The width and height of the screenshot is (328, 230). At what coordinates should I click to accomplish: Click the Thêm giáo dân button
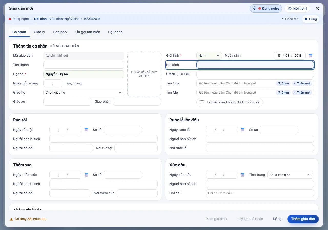tap(303, 219)
